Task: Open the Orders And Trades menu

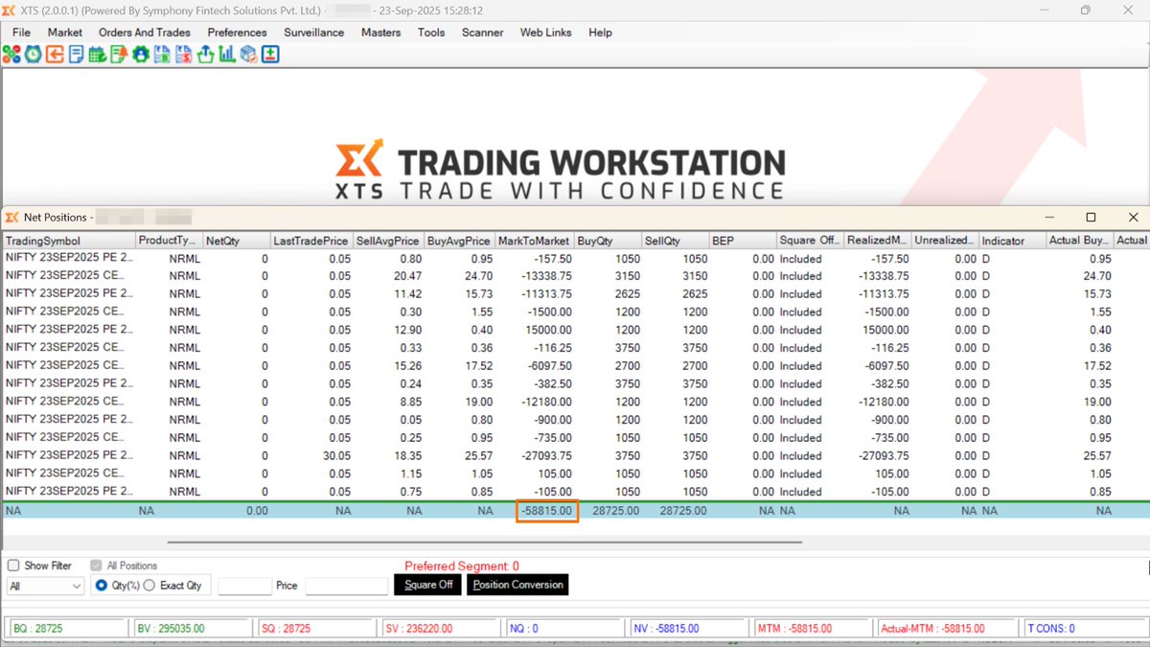Action: tap(145, 32)
